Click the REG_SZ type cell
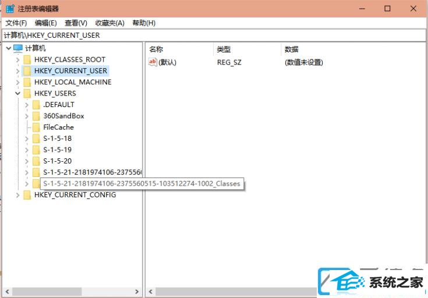The height and width of the screenshot is (298, 428). (229, 62)
